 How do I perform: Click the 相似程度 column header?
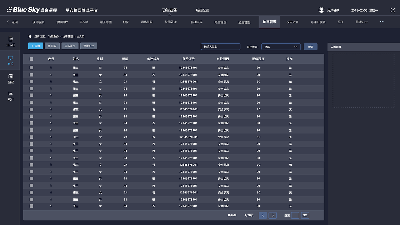258,59
